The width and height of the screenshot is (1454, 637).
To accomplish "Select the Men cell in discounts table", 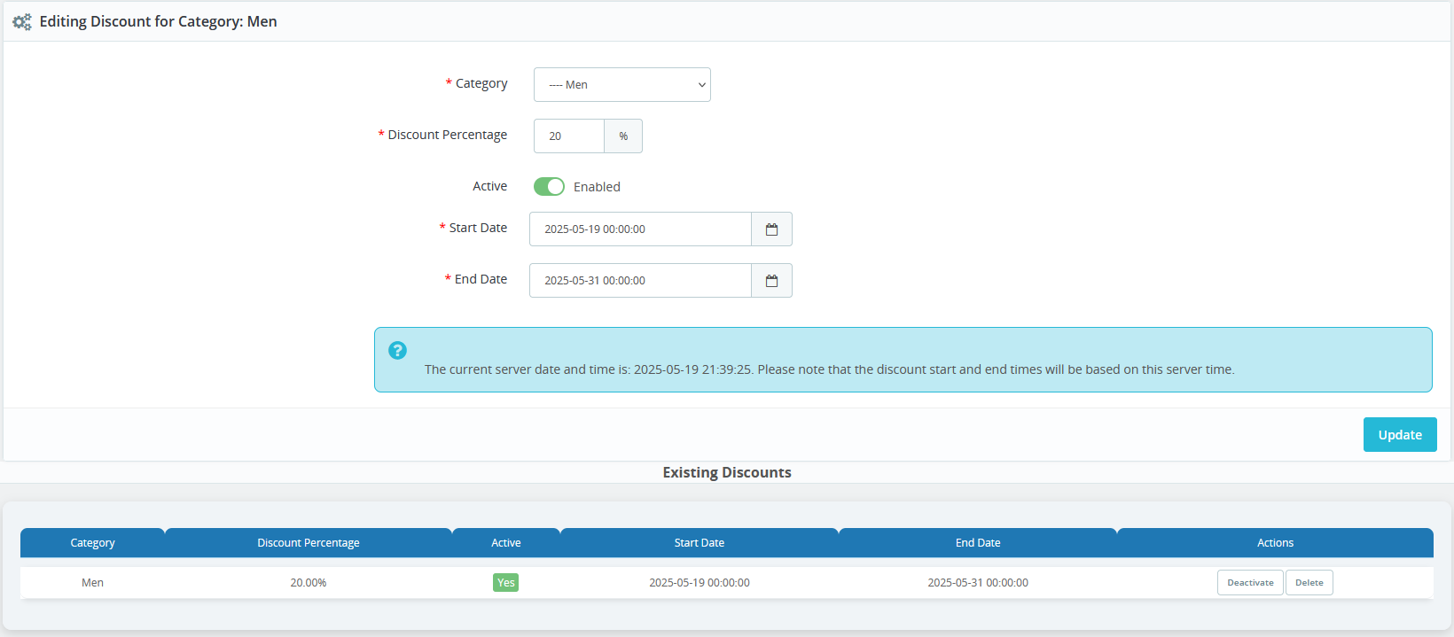I will pyautogui.click(x=92, y=583).
